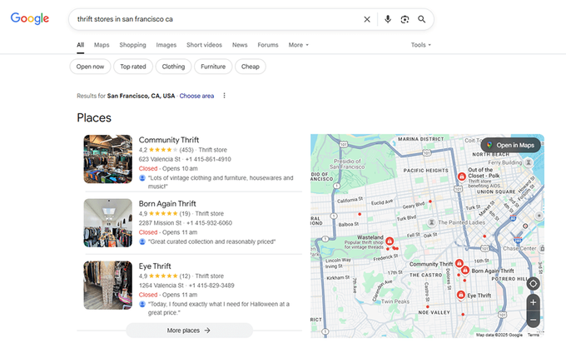This screenshot has height=348, width=566.
Task: Open Google Lens image search icon
Action: [405, 19]
